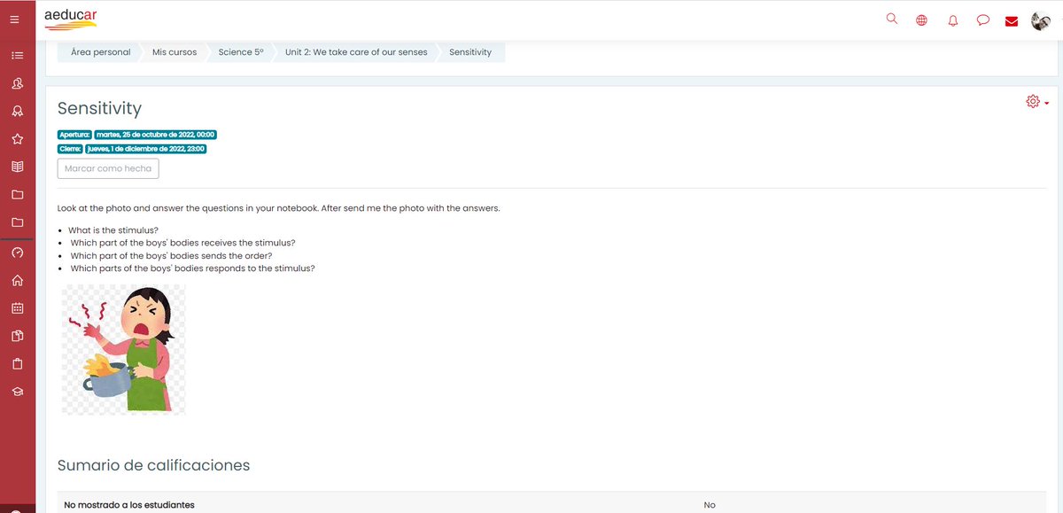
Task: Toggle the hamburger side menu
Action: click(15, 19)
